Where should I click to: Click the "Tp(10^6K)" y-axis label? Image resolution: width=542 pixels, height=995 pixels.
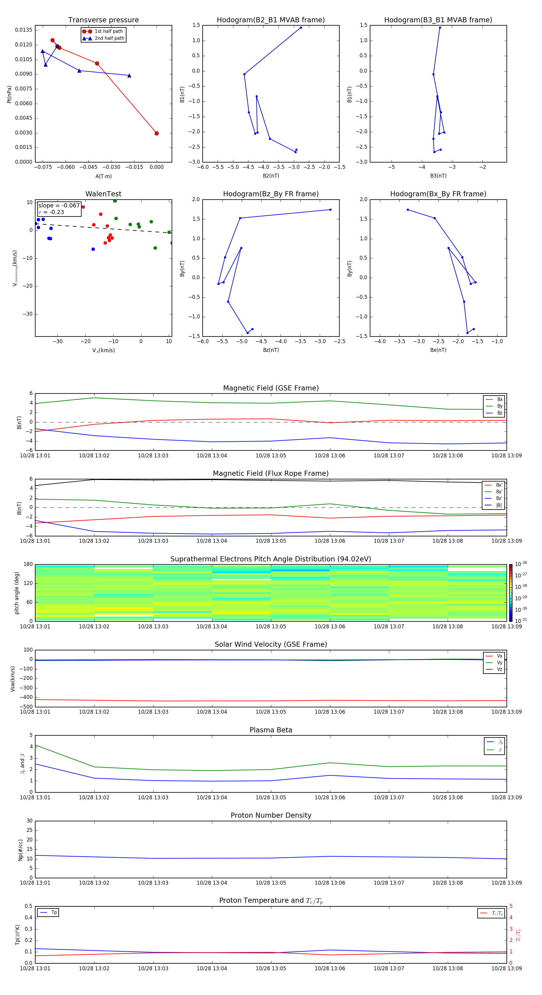coord(17,935)
